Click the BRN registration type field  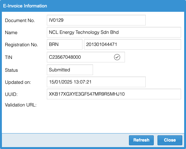64,44
